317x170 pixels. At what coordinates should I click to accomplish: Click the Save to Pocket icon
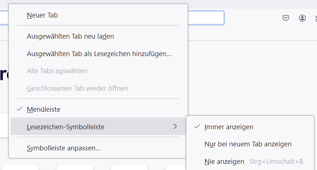[x=286, y=18]
